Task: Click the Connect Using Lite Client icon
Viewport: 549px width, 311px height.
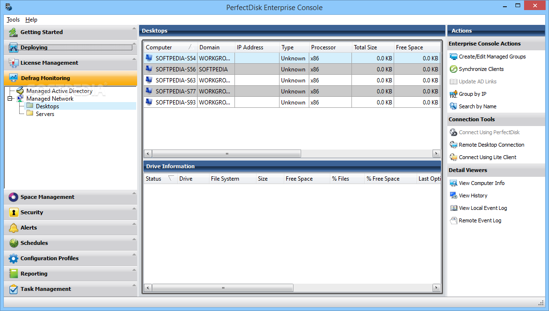Action: point(454,158)
